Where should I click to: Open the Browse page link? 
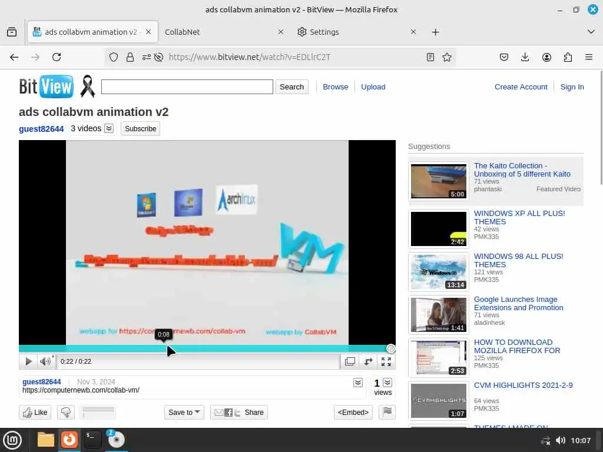pos(335,87)
